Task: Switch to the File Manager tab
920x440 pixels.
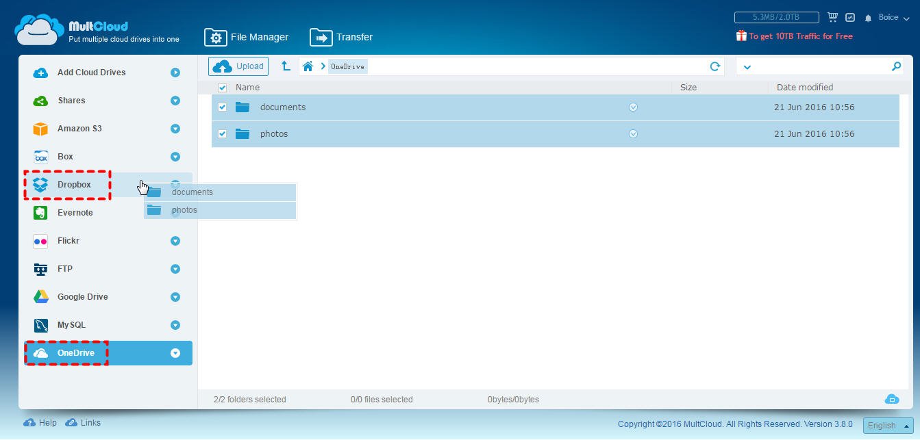Action: coord(247,37)
